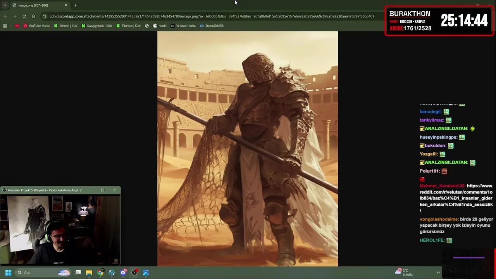496x279 pixels.
Task: Open the reddit.com/r/velutan link in chat
Action: coord(456,198)
